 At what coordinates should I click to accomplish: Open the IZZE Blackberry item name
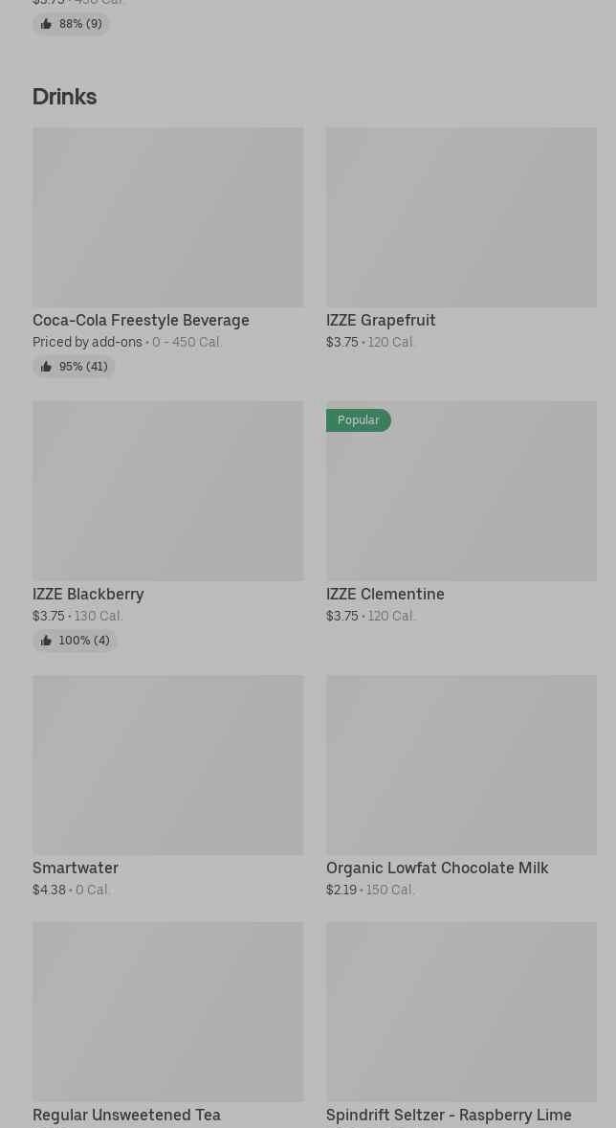pos(88,595)
